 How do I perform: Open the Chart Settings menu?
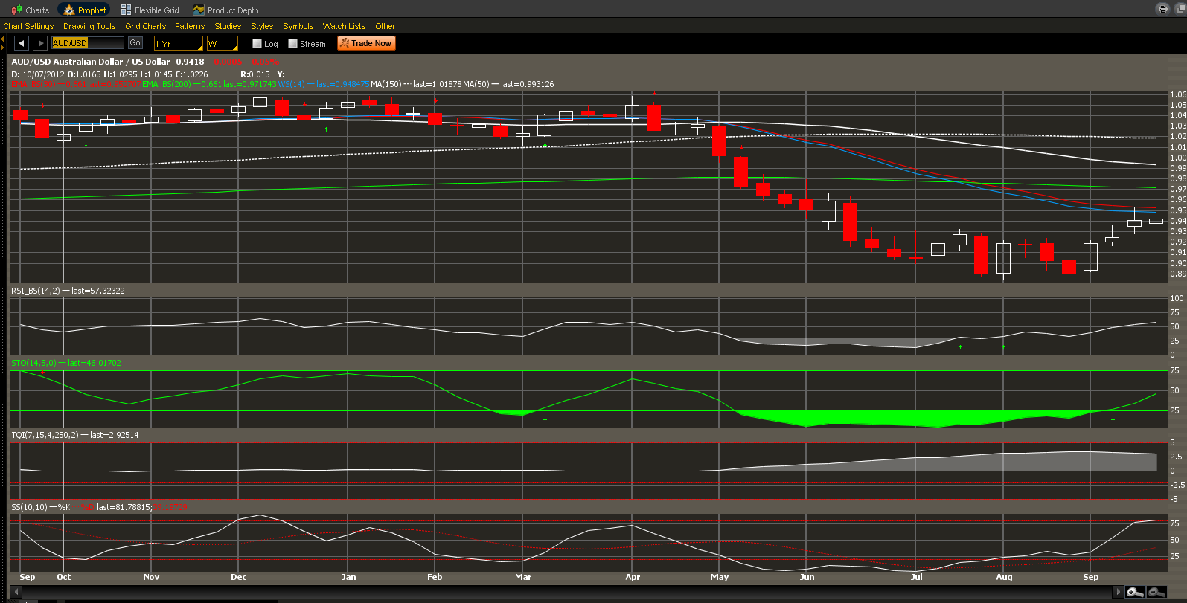(28, 26)
